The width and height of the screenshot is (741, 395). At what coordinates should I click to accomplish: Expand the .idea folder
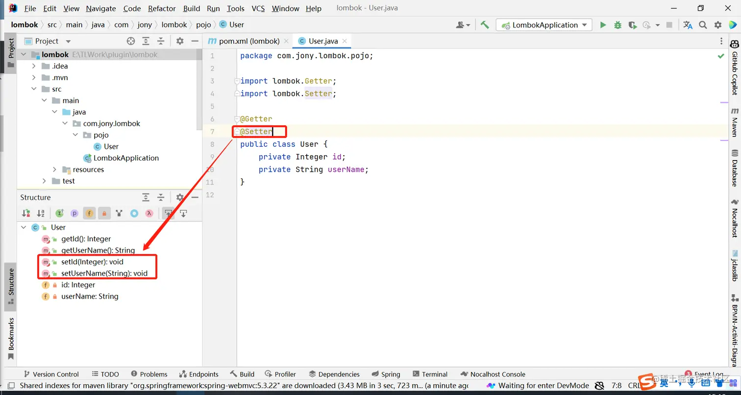tap(33, 66)
